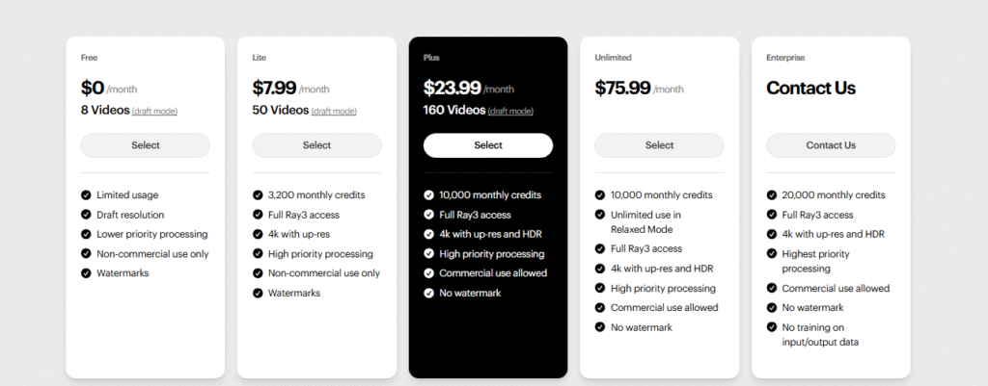Choose the Lite plan Select button
The width and height of the screenshot is (988, 386).
316,145
